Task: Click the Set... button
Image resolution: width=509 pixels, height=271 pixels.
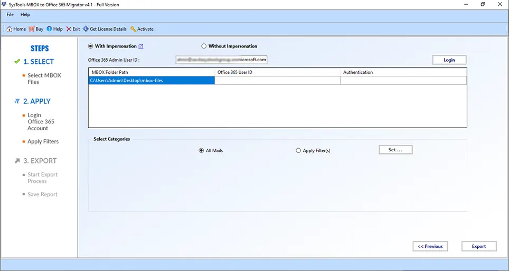Action: (395, 150)
